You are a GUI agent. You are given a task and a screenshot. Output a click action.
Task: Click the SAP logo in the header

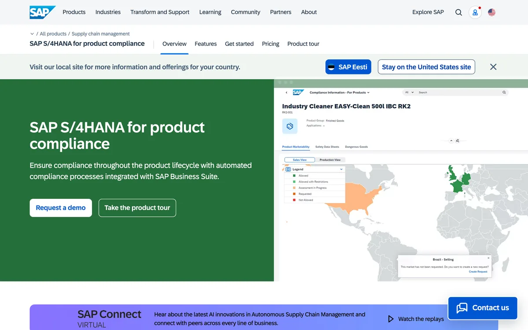(43, 12)
